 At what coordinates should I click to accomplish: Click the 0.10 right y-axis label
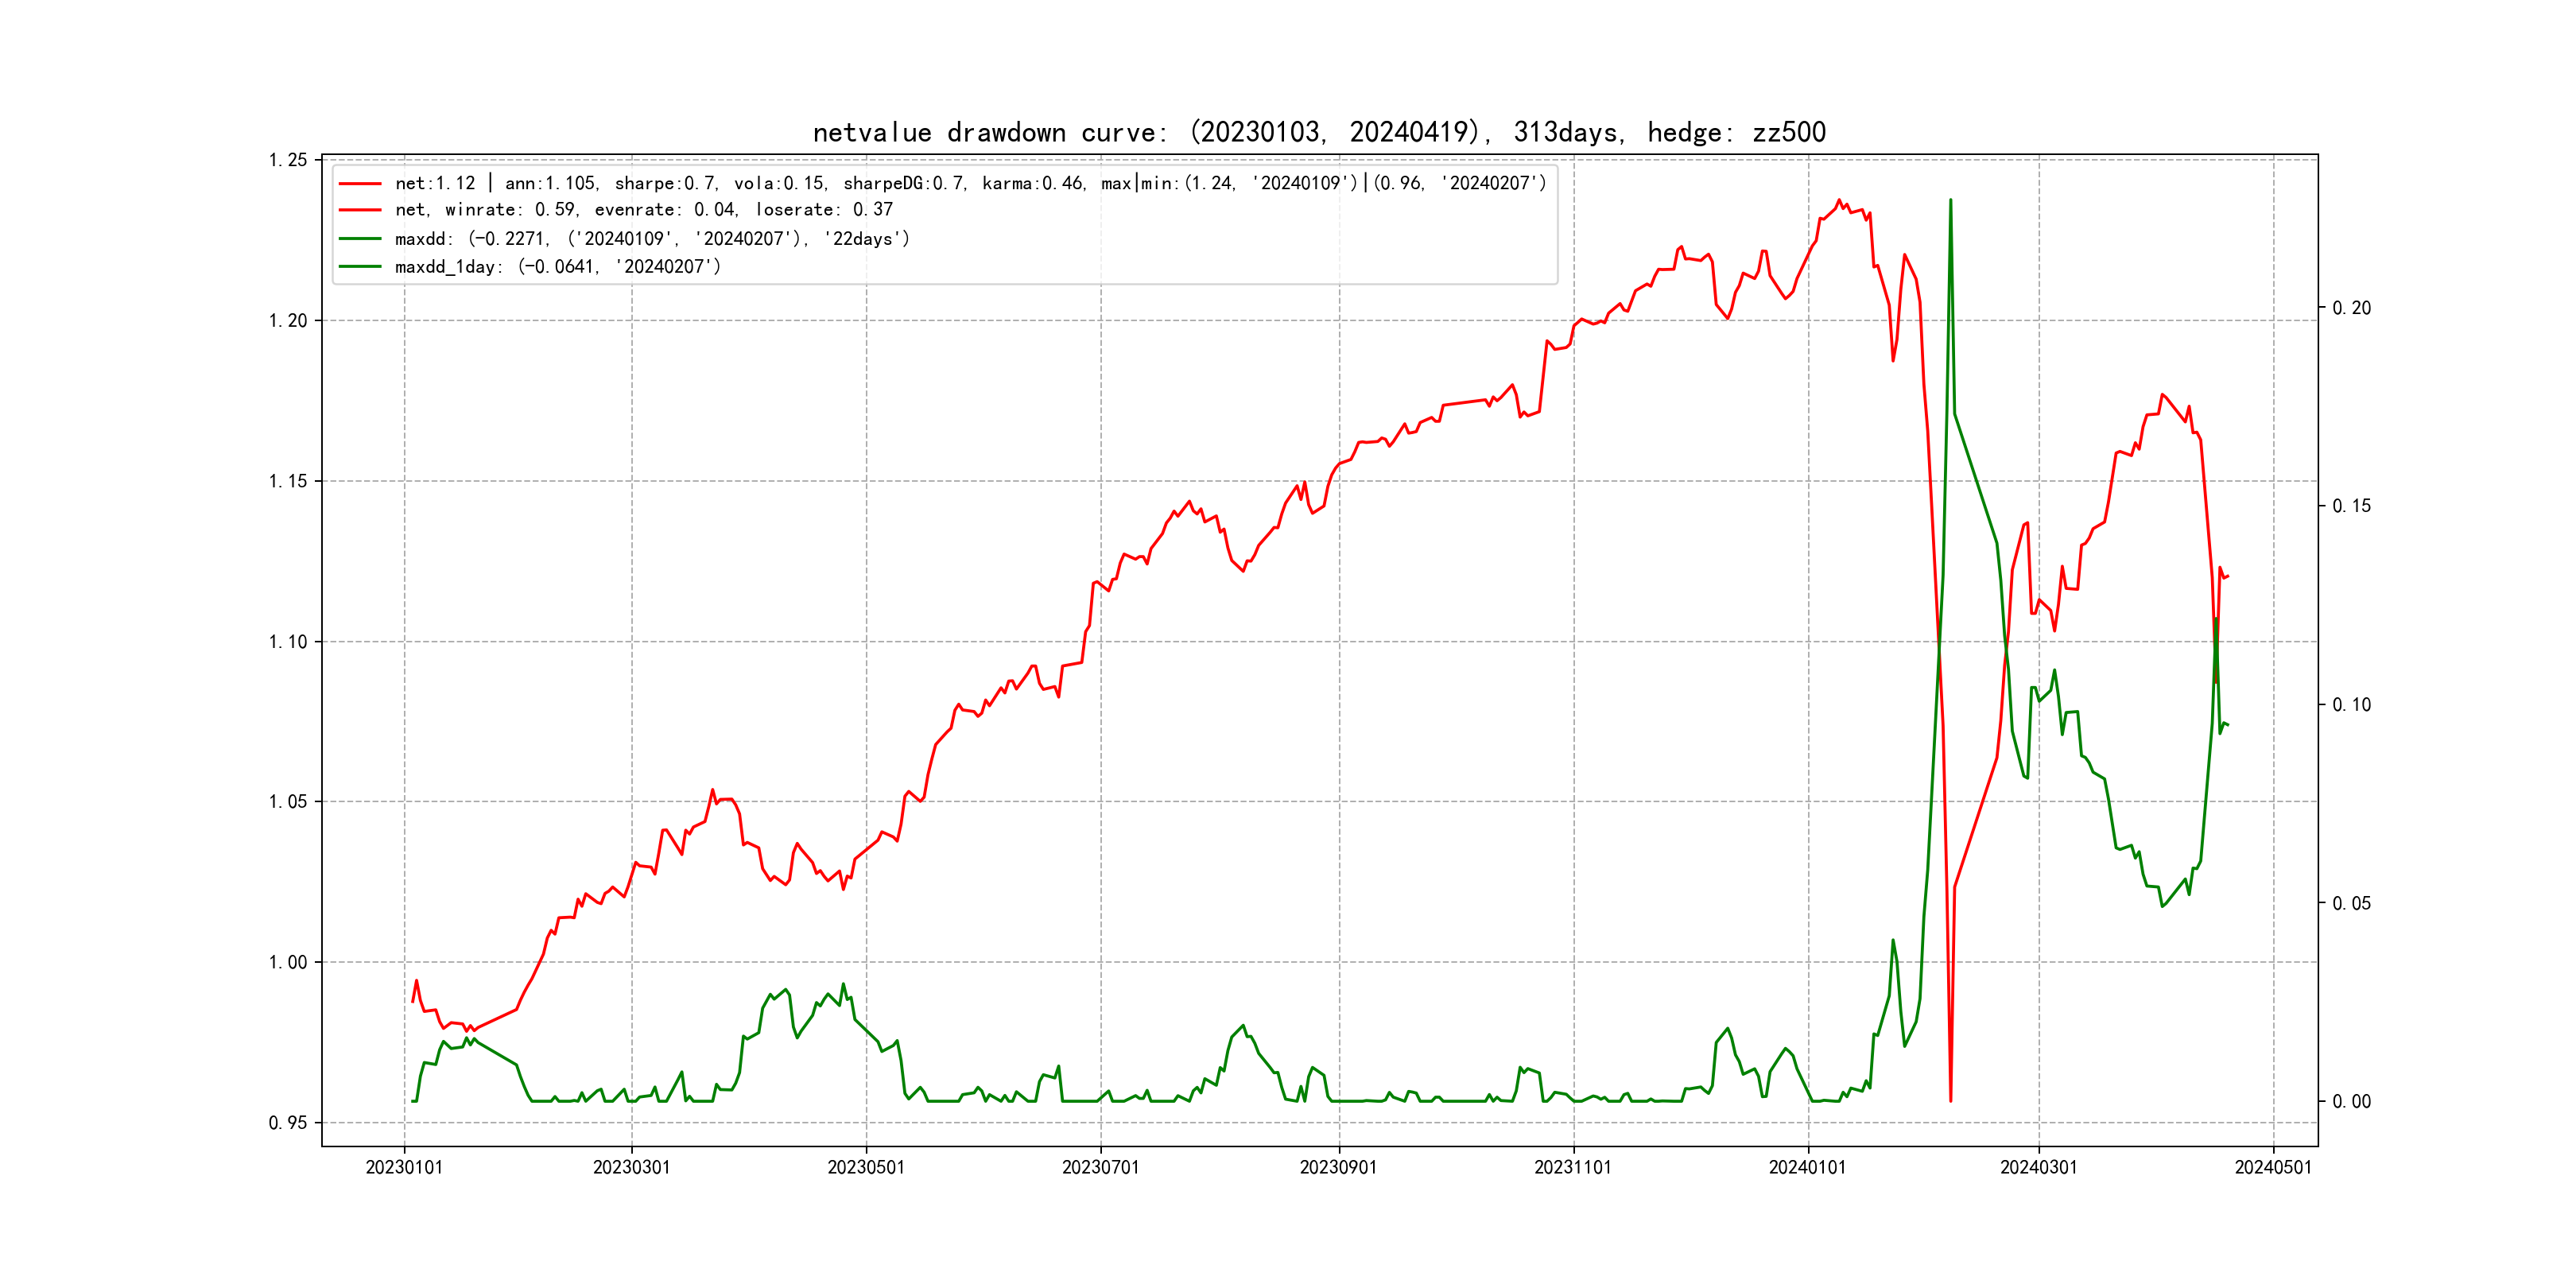(x=2351, y=705)
